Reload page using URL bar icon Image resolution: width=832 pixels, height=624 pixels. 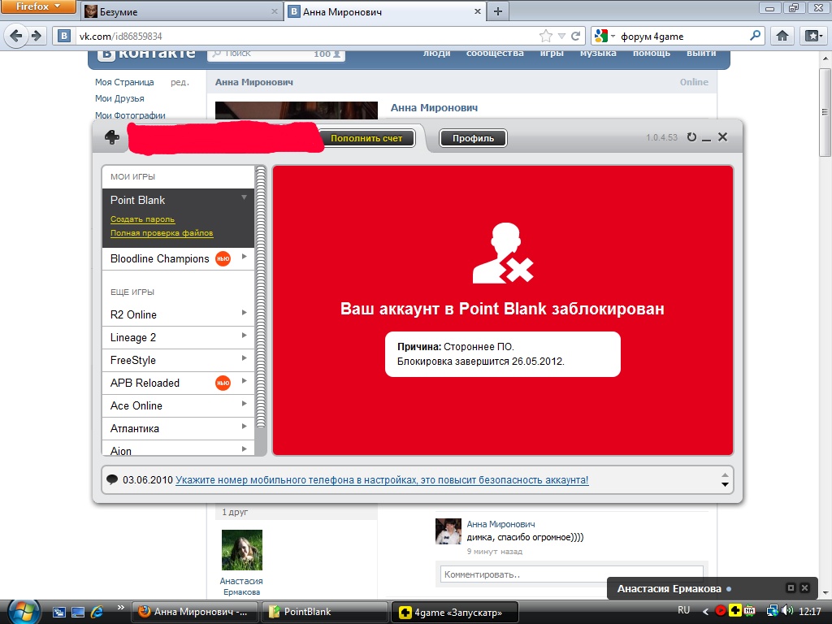tap(576, 36)
